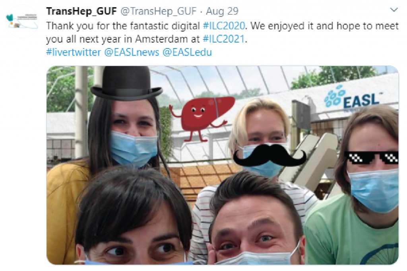Follow the #ILC2020 hashtag

point(224,26)
